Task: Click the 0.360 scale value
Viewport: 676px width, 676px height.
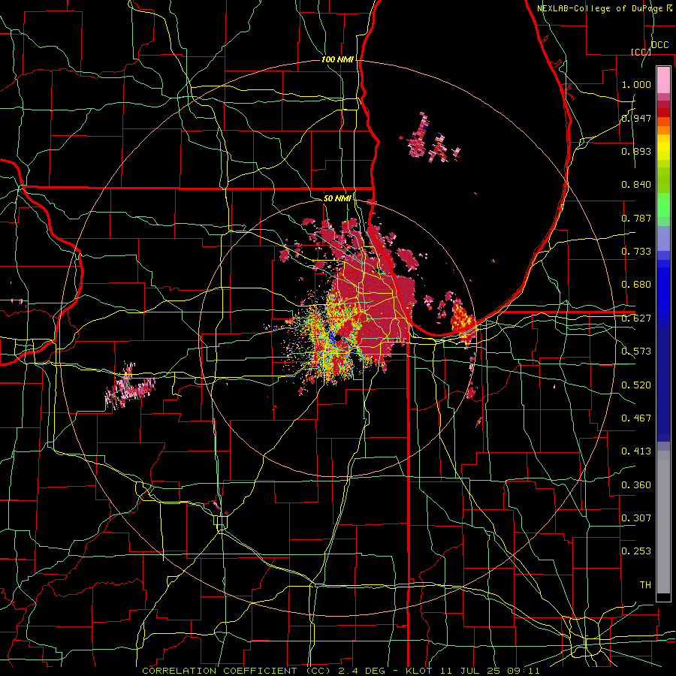Action: click(636, 485)
